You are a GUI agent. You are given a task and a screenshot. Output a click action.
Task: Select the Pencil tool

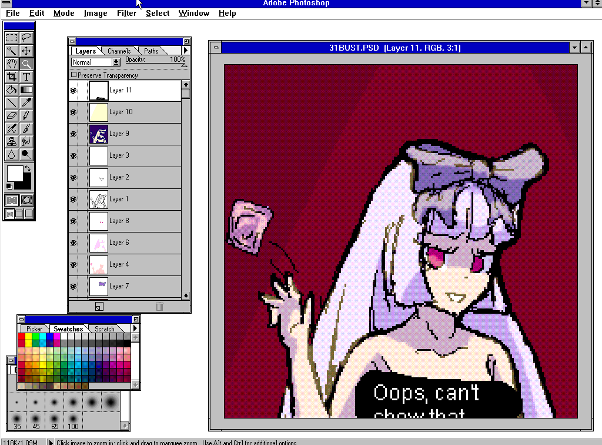26,115
